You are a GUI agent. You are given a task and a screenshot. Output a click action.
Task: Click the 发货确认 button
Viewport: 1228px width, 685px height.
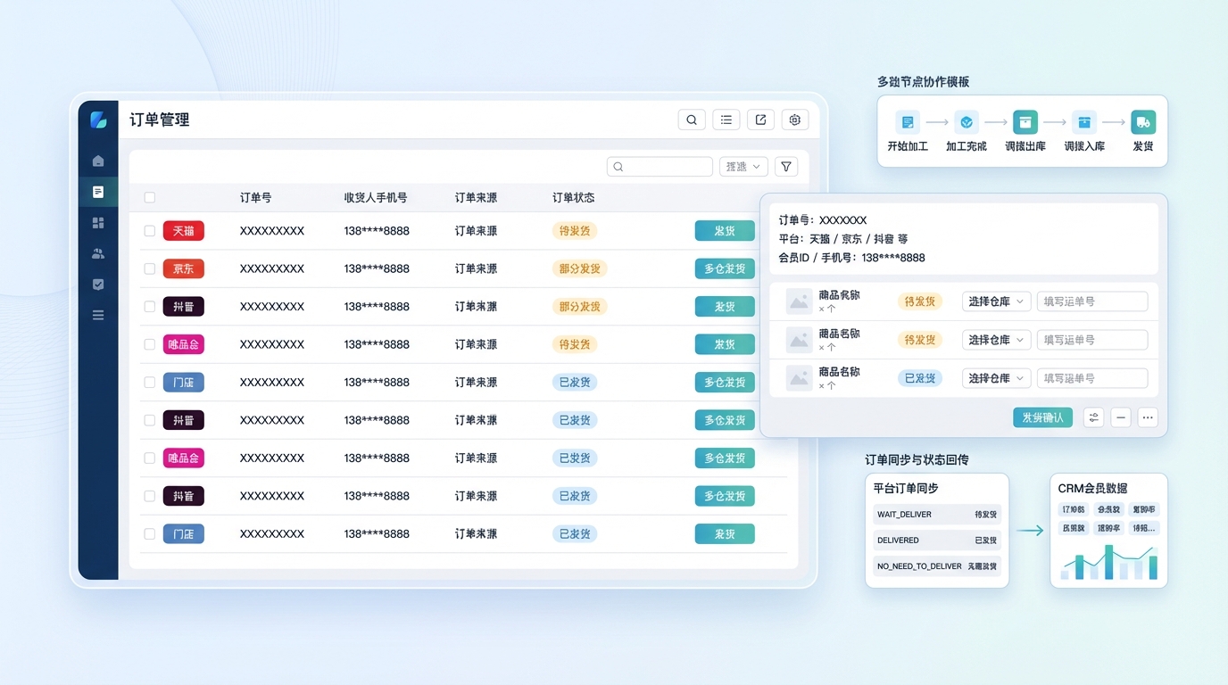click(x=1042, y=417)
